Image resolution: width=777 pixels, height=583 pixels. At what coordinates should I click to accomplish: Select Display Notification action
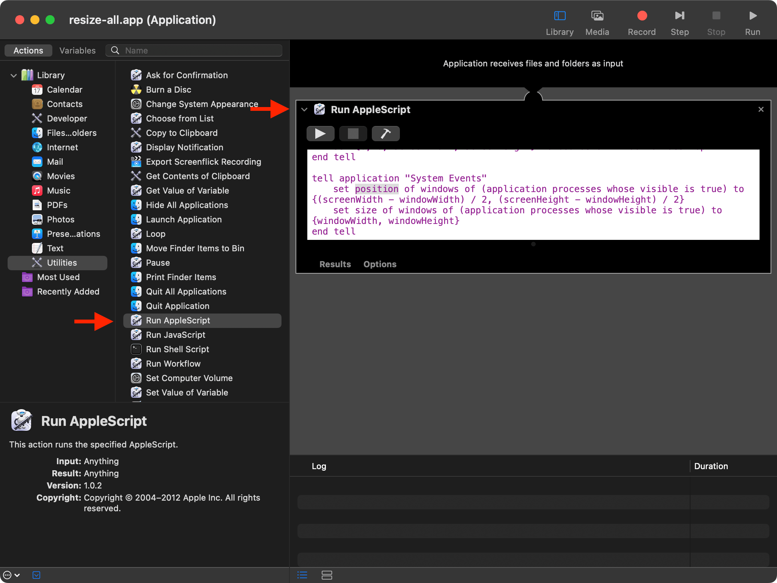[x=177, y=147]
